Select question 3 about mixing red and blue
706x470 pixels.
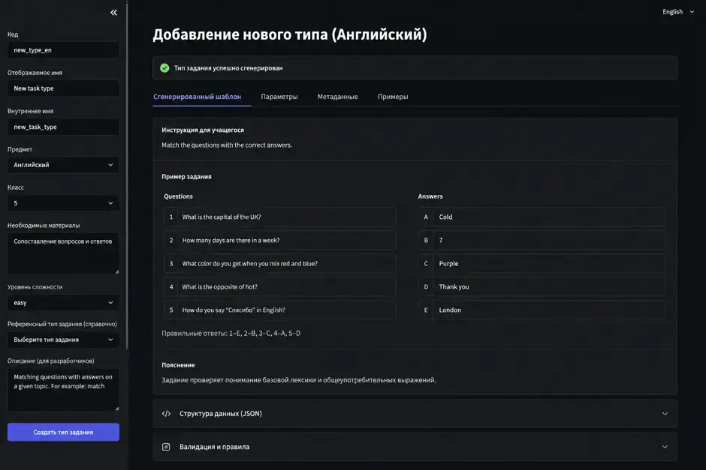(279, 263)
